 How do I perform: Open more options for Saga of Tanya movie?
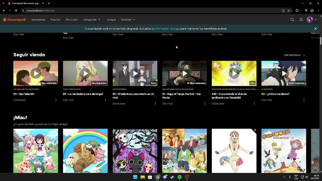[205, 104]
